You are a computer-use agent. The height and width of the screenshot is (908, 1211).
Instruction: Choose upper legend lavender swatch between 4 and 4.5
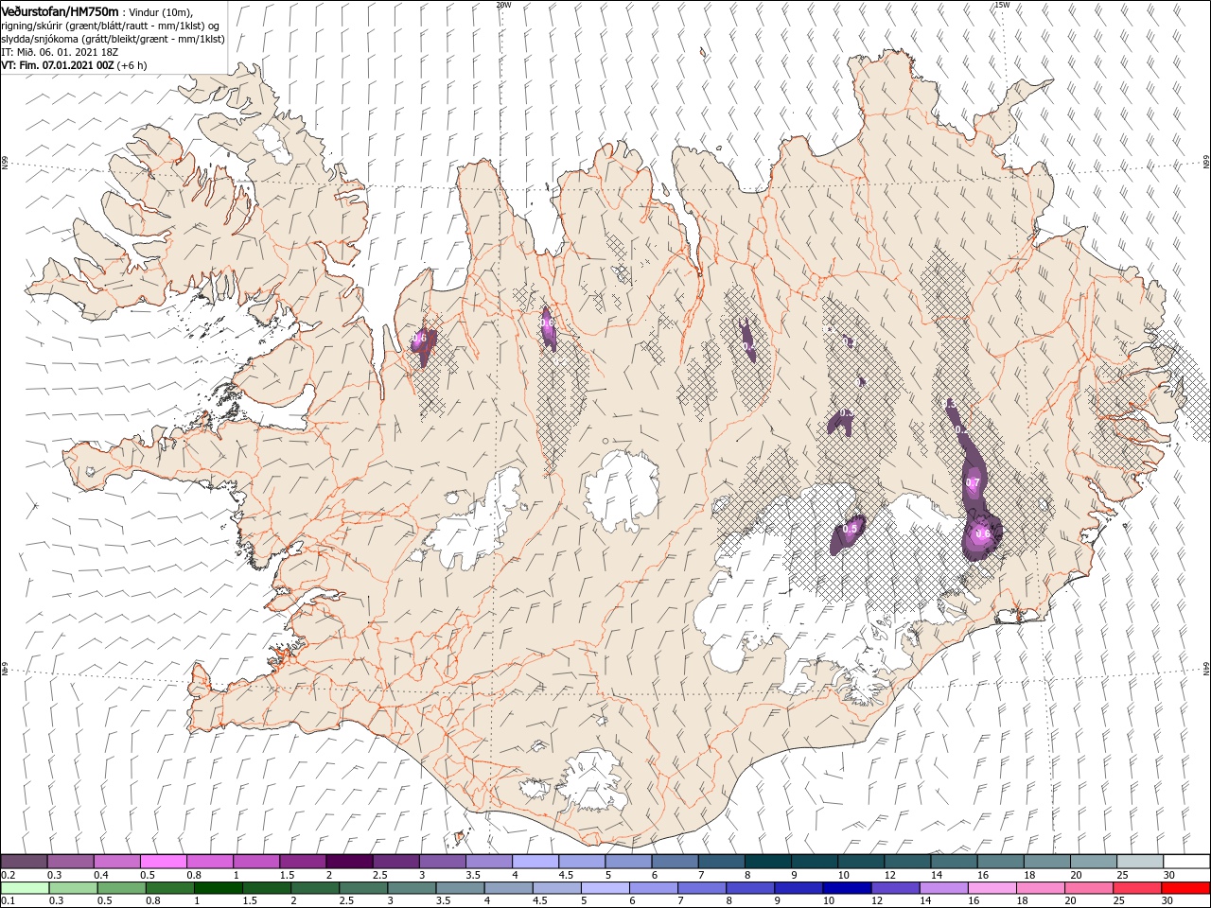535,862
